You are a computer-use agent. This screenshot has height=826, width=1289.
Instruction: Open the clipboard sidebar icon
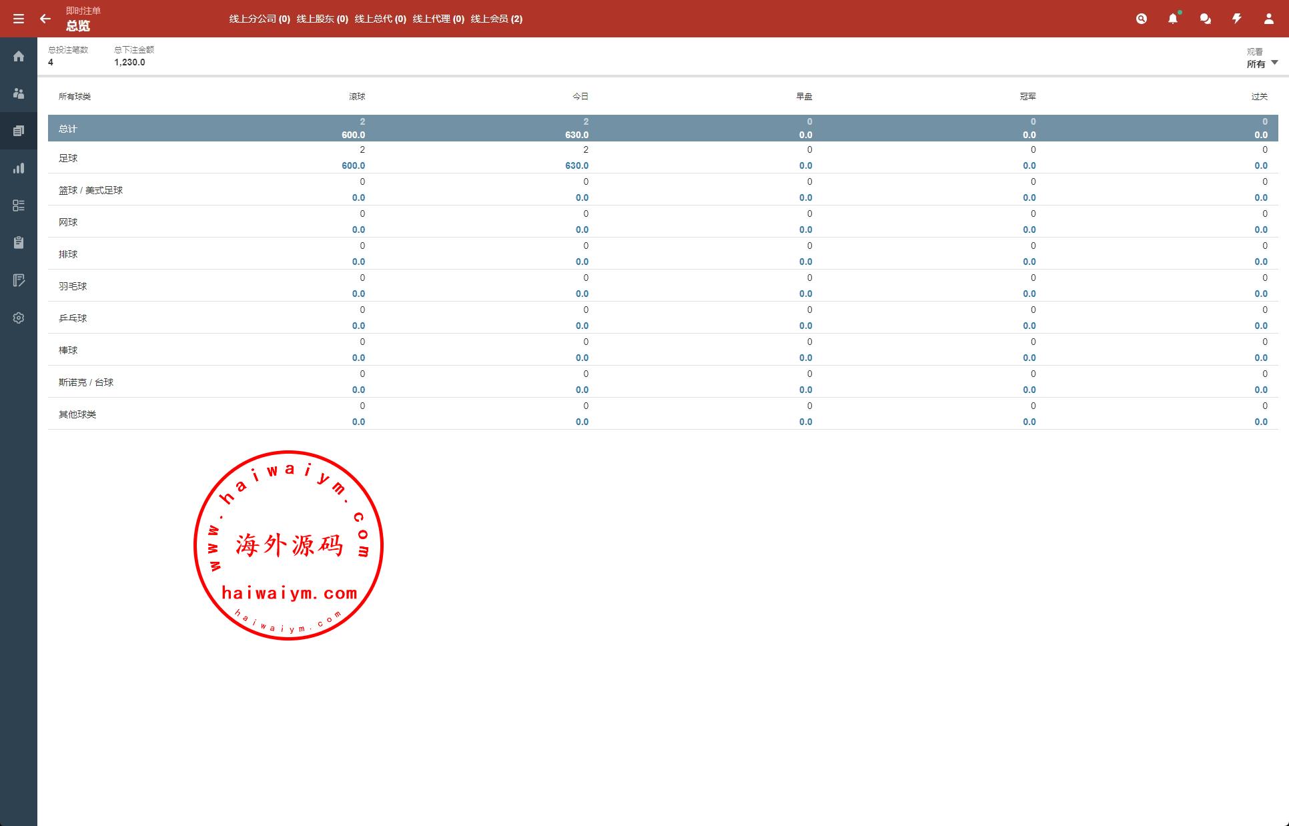pyautogui.click(x=19, y=243)
